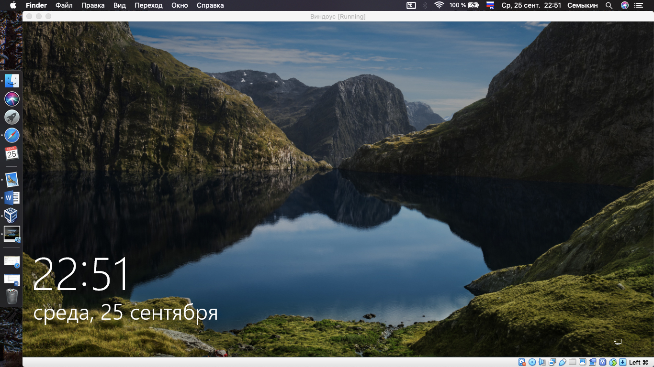Mute VM audio via the speaker status icon
Image resolution: width=654 pixels, height=367 pixels.
tap(542, 363)
